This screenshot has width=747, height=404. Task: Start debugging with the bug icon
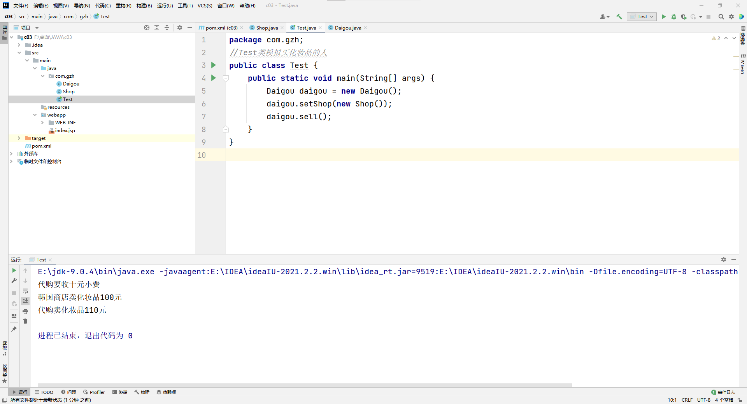pos(674,17)
